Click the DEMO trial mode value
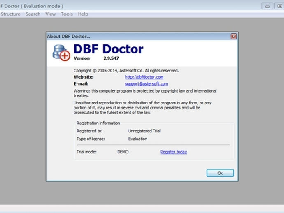This screenshot has width=284, height=213. [x=123, y=152]
